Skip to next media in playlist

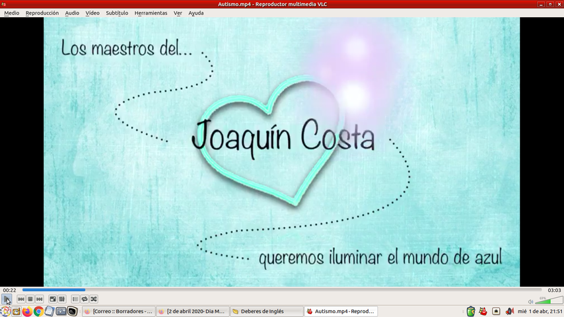coord(39,299)
